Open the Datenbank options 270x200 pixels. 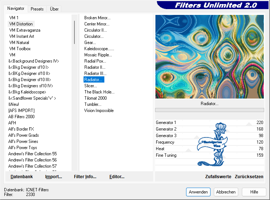22,177
